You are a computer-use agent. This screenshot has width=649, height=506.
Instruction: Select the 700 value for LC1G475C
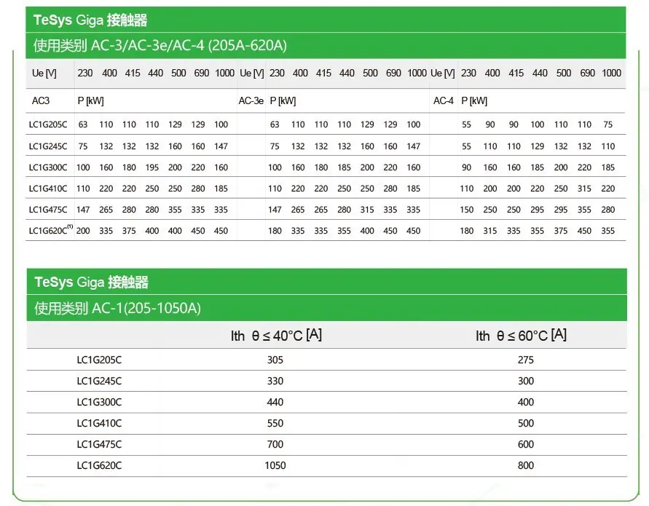tap(275, 444)
